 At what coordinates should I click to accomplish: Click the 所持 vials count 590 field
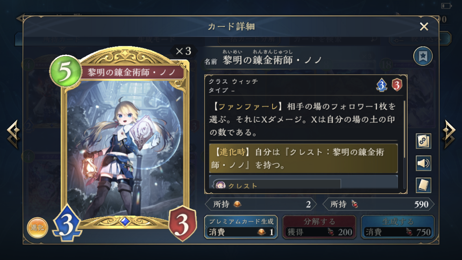379,204
